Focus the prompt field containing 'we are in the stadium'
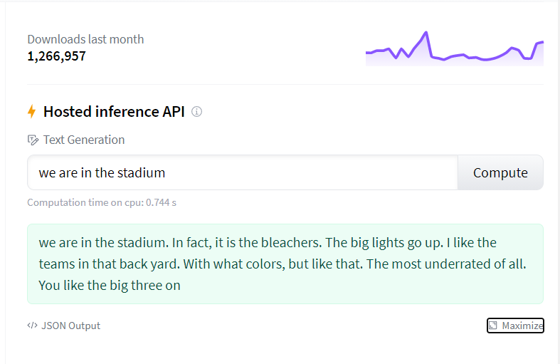This screenshot has width=560, height=364. 243,172
